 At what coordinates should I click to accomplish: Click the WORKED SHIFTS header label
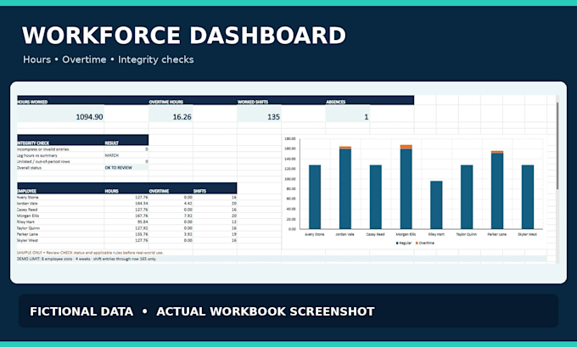click(x=253, y=102)
